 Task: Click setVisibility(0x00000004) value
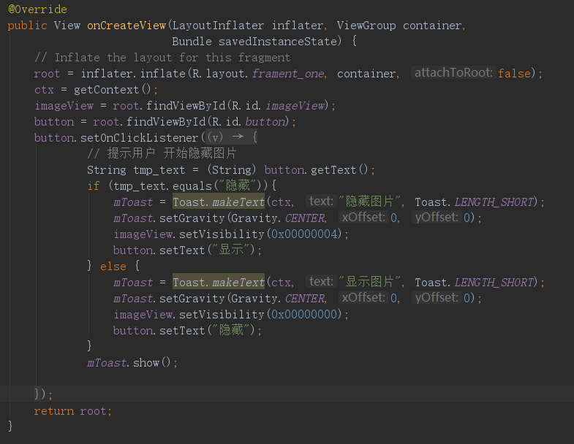(x=304, y=234)
